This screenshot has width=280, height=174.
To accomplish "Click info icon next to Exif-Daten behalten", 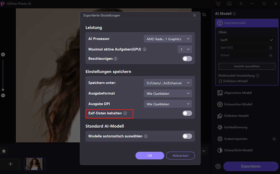I will point(125,113).
